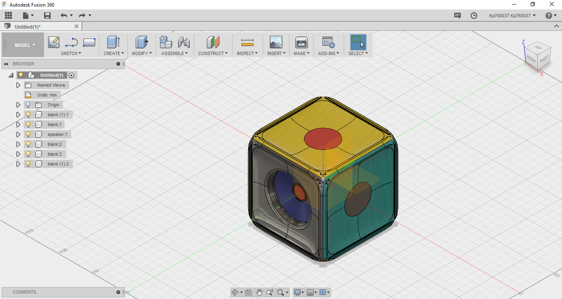Screen dimensions: 562x299
Task: Activate the Untitled(1) root component radio
Action: click(x=72, y=75)
